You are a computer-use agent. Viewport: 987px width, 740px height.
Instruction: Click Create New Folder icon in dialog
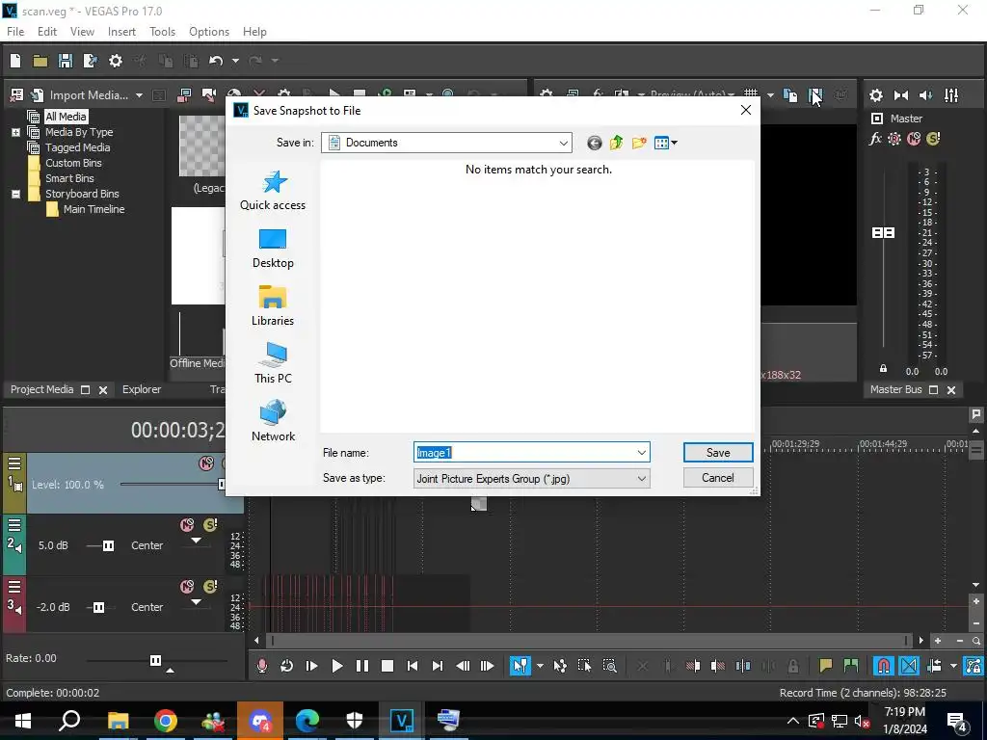coord(639,143)
